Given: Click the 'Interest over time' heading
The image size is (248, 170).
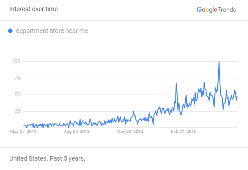Looking at the screenshot, I should [33, 9].
